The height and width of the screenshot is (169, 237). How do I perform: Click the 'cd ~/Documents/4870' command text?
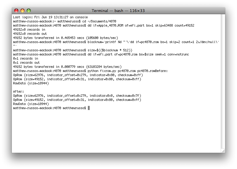pyautogui.click(x=99, y=21)
